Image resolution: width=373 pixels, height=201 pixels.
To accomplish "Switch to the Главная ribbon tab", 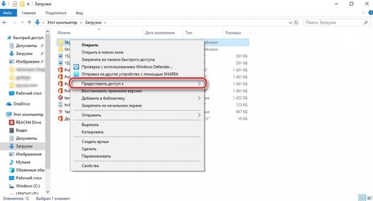I will pos(28,13).
